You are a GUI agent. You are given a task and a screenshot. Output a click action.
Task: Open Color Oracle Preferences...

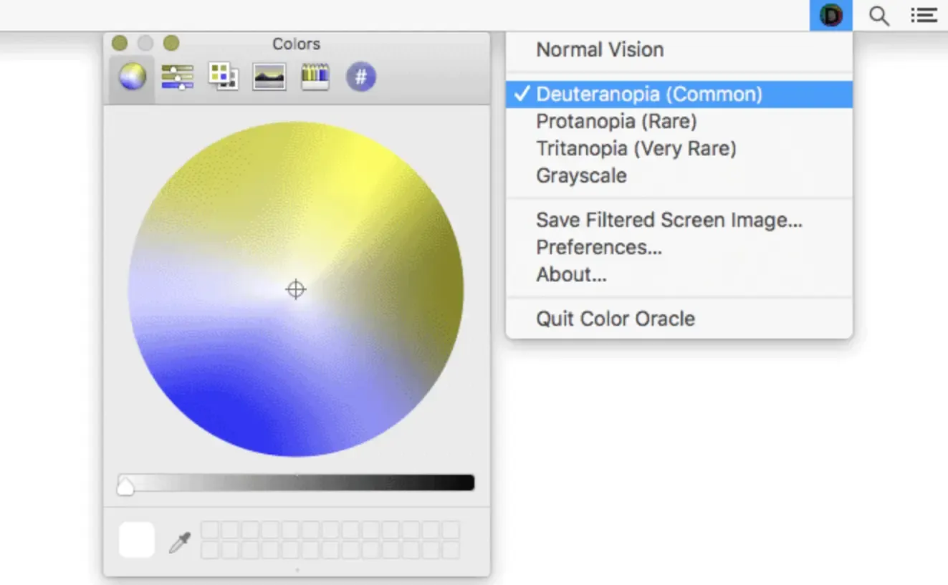click(598, 247)
